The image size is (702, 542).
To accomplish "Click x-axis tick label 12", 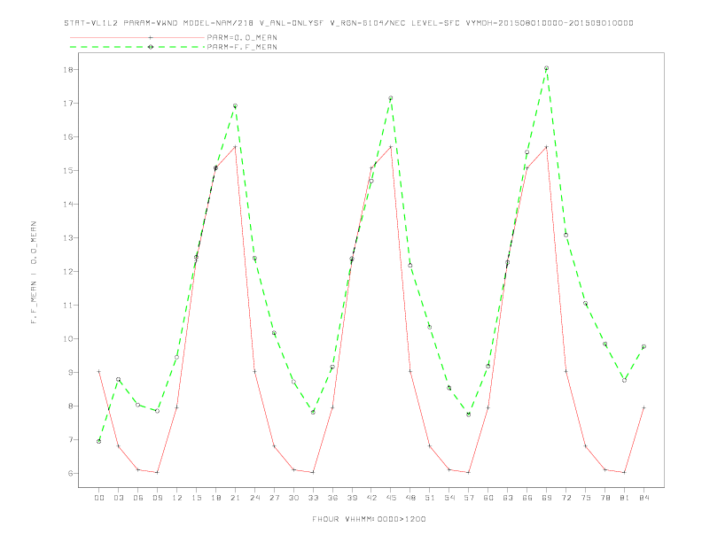I will click(x=177, y=498).
